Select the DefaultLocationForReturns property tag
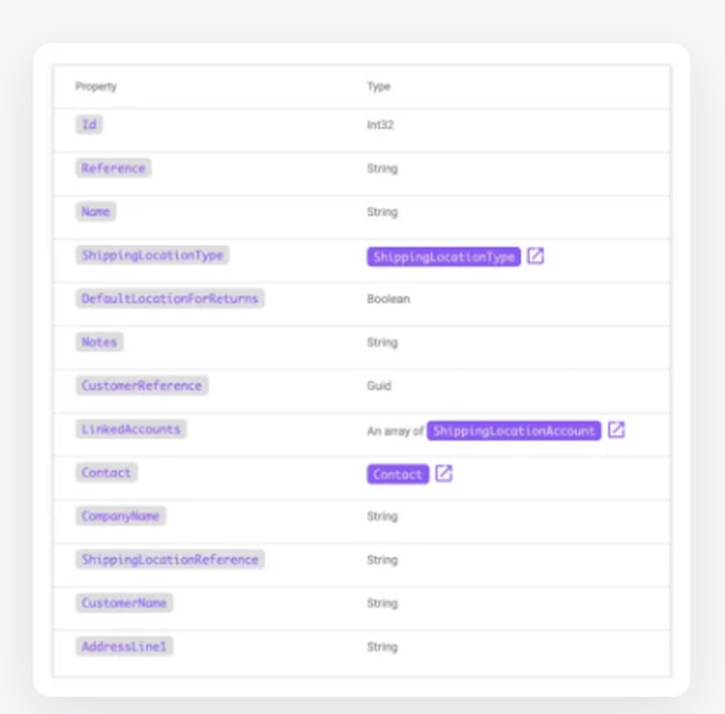725x714 pixels. coord(170,299)
